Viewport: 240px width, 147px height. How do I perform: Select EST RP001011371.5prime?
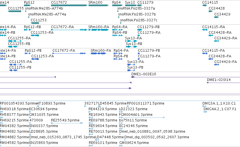click(128, 106)
